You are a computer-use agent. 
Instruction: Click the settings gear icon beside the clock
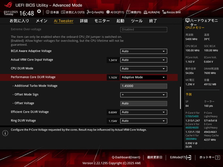pos(39,12)
